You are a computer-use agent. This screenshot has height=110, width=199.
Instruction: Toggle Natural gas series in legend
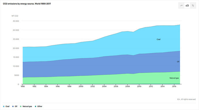[x=26, y=106]
